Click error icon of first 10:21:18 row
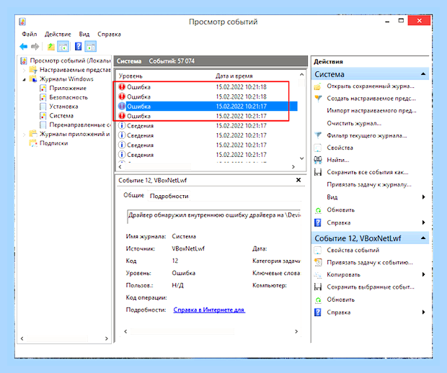This screenshot has height=373, width=447. coord(122,87)
